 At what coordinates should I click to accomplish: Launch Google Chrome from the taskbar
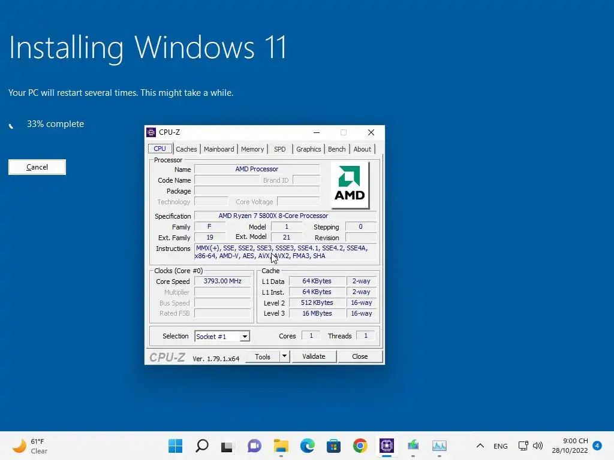(360, 446)
